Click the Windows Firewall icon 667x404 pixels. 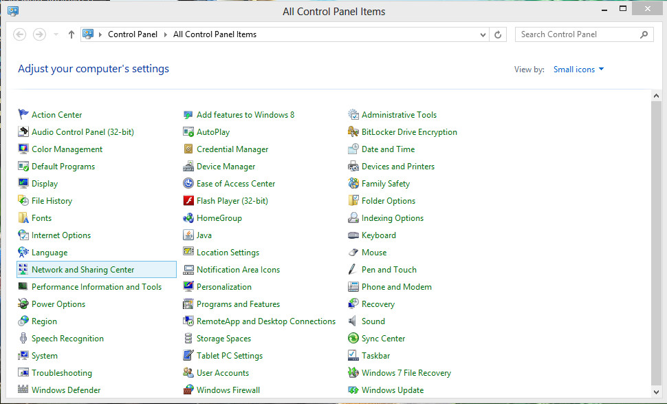(188, 390)
